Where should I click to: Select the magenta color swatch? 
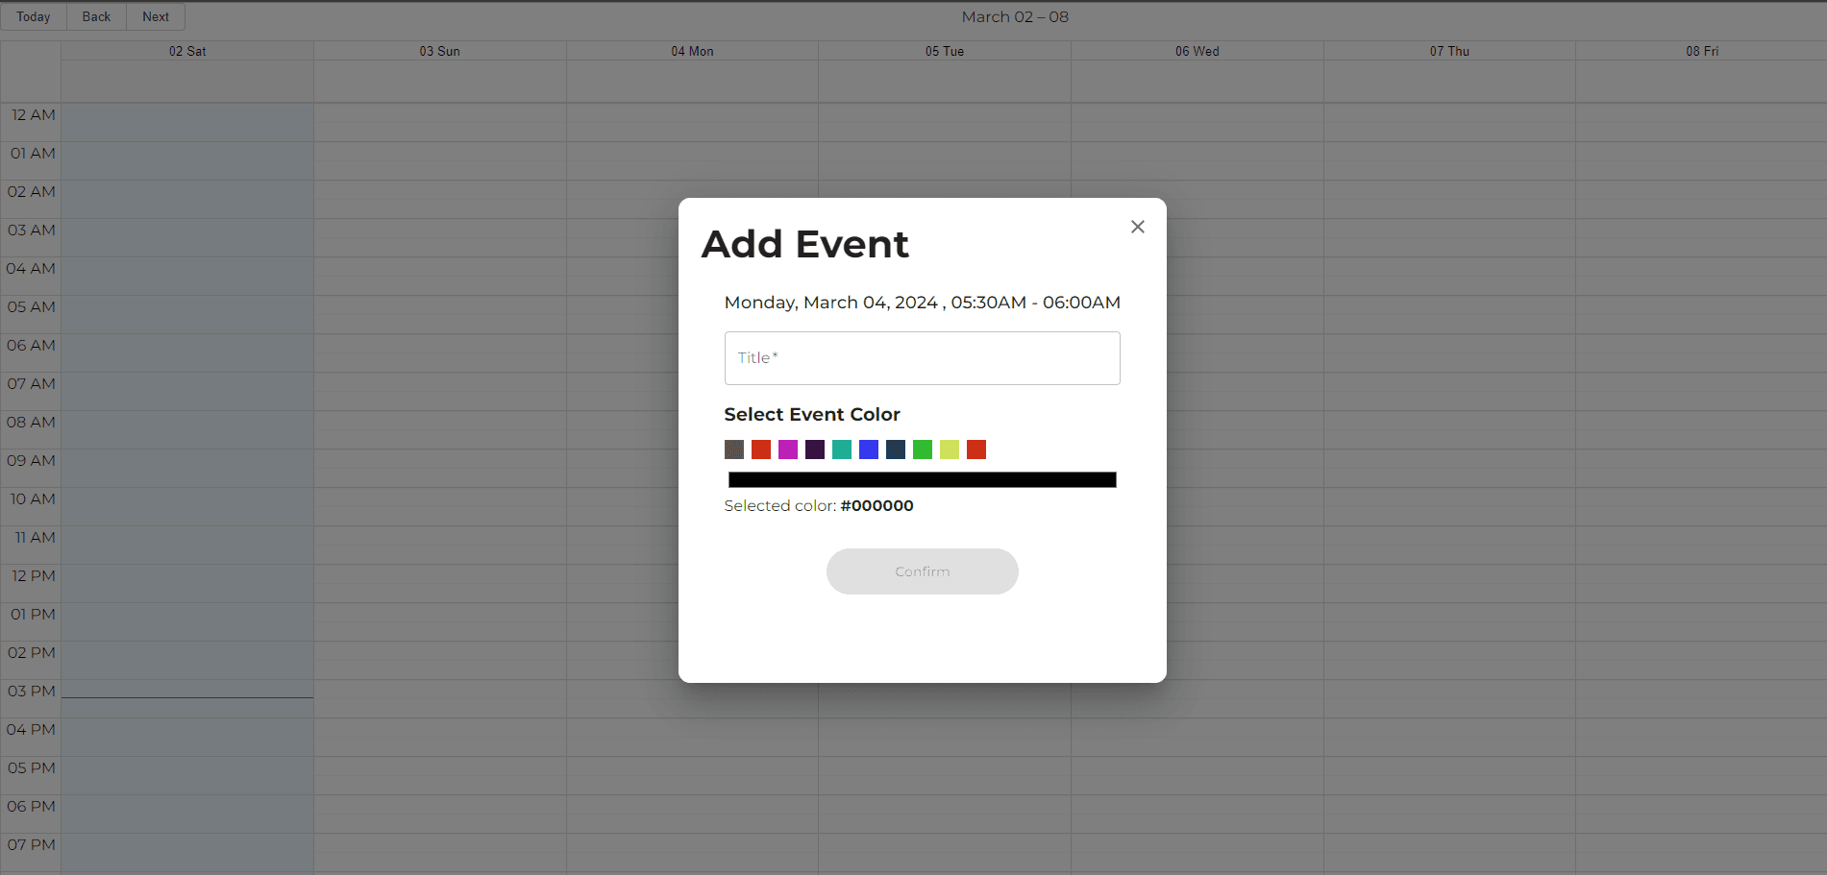788,450
